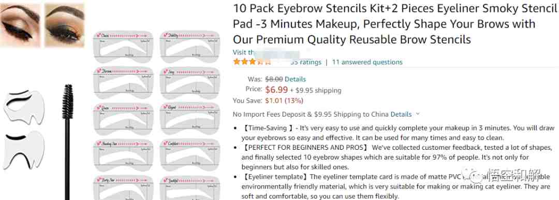
Task: Open the 11 answered questions link
Action: click(x=367, y=62)
